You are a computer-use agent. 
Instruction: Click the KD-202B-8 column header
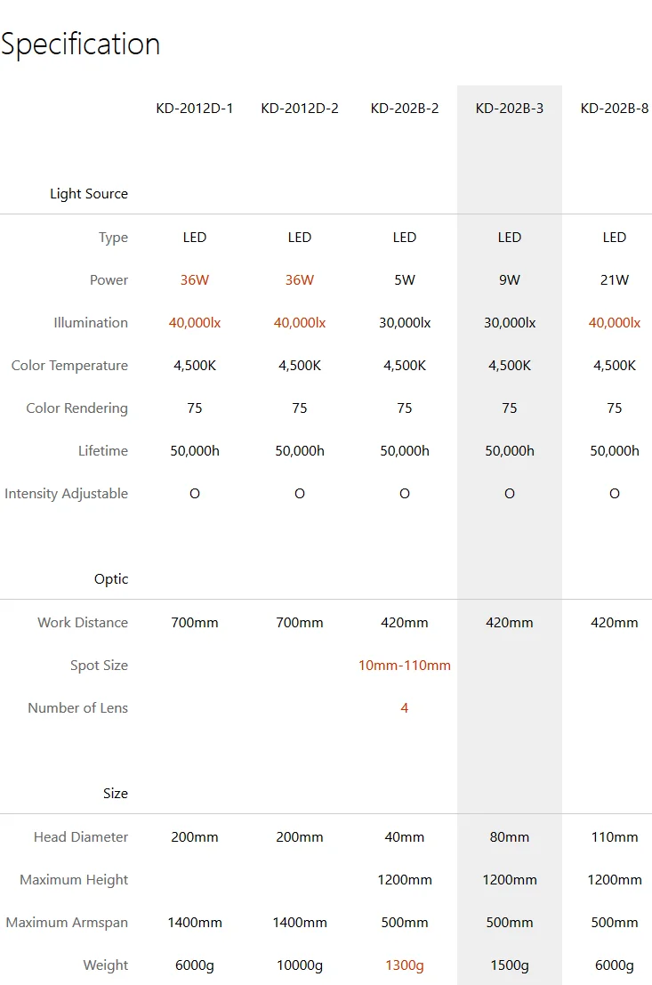[615, 108]
